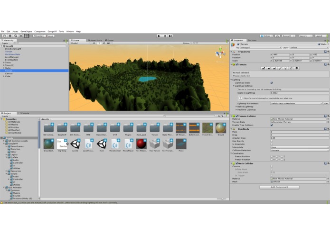Toggle Enable Tree Colliders checkbox
330x234 pixels.
[272, 125]
